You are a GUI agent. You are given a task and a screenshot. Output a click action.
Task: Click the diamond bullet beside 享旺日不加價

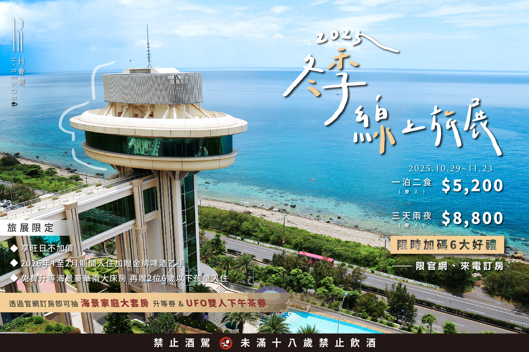(14, 248)
